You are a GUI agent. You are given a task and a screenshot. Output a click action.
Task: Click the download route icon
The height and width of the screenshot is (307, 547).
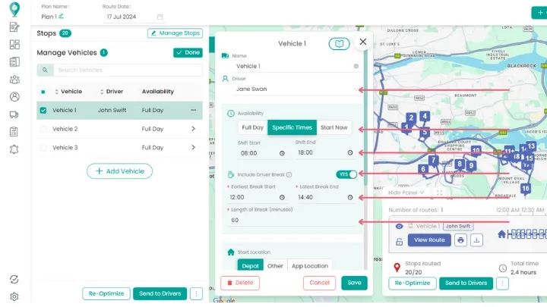476,240
